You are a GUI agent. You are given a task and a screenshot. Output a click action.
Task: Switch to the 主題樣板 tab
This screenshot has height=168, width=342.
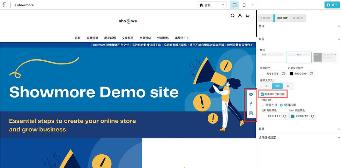(x=266, y=18)
